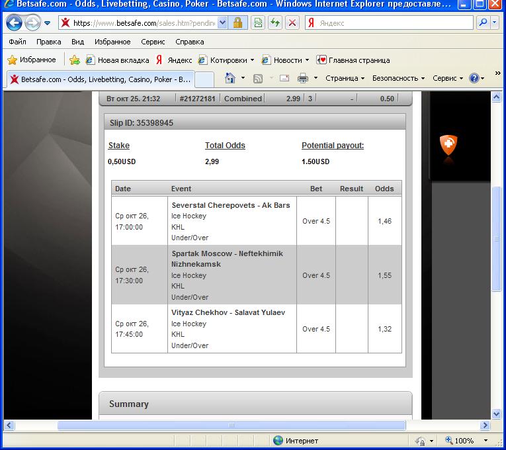Click vertical scrollbar down arrow
Viewport: 506px width, 450px height.
(497, 414)
